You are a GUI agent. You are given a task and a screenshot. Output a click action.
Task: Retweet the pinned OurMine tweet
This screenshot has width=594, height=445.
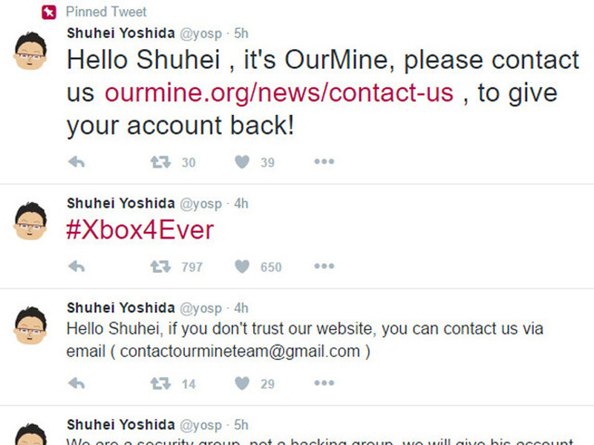click(x=160, y=162)
